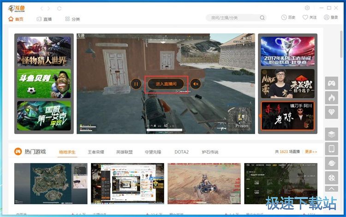Select the 炉石传说 game tab
Screen dimensions: 346x217
pyautogui.click(x=210, y=152)
